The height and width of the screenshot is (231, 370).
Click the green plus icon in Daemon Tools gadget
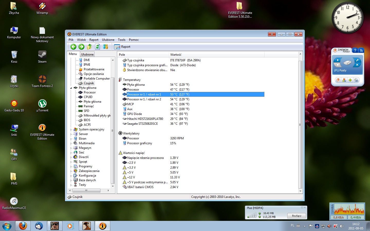[x=350, y=80]
